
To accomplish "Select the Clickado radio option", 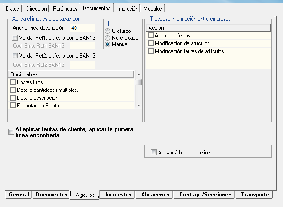I will point(107,31).
